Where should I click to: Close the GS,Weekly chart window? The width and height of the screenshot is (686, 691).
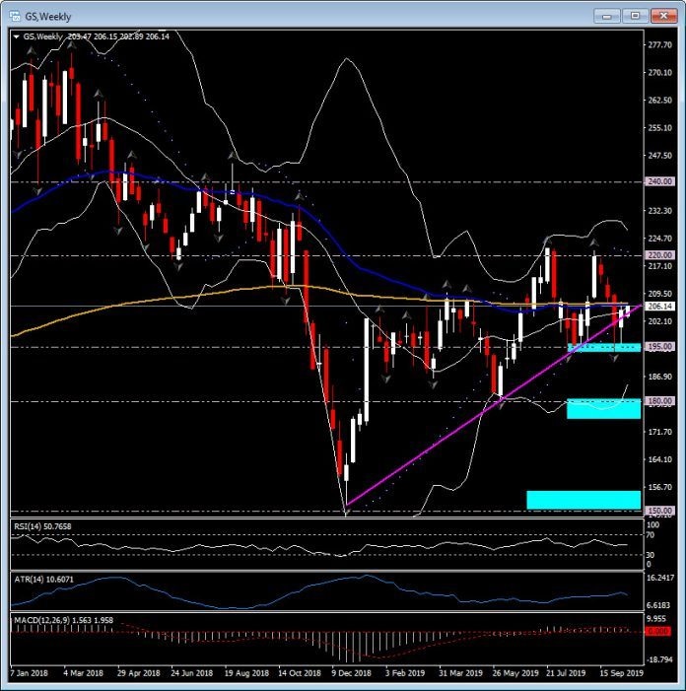pos(663,17)
